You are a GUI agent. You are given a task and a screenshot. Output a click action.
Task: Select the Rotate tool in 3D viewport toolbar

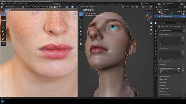click(x=81, y=27)
